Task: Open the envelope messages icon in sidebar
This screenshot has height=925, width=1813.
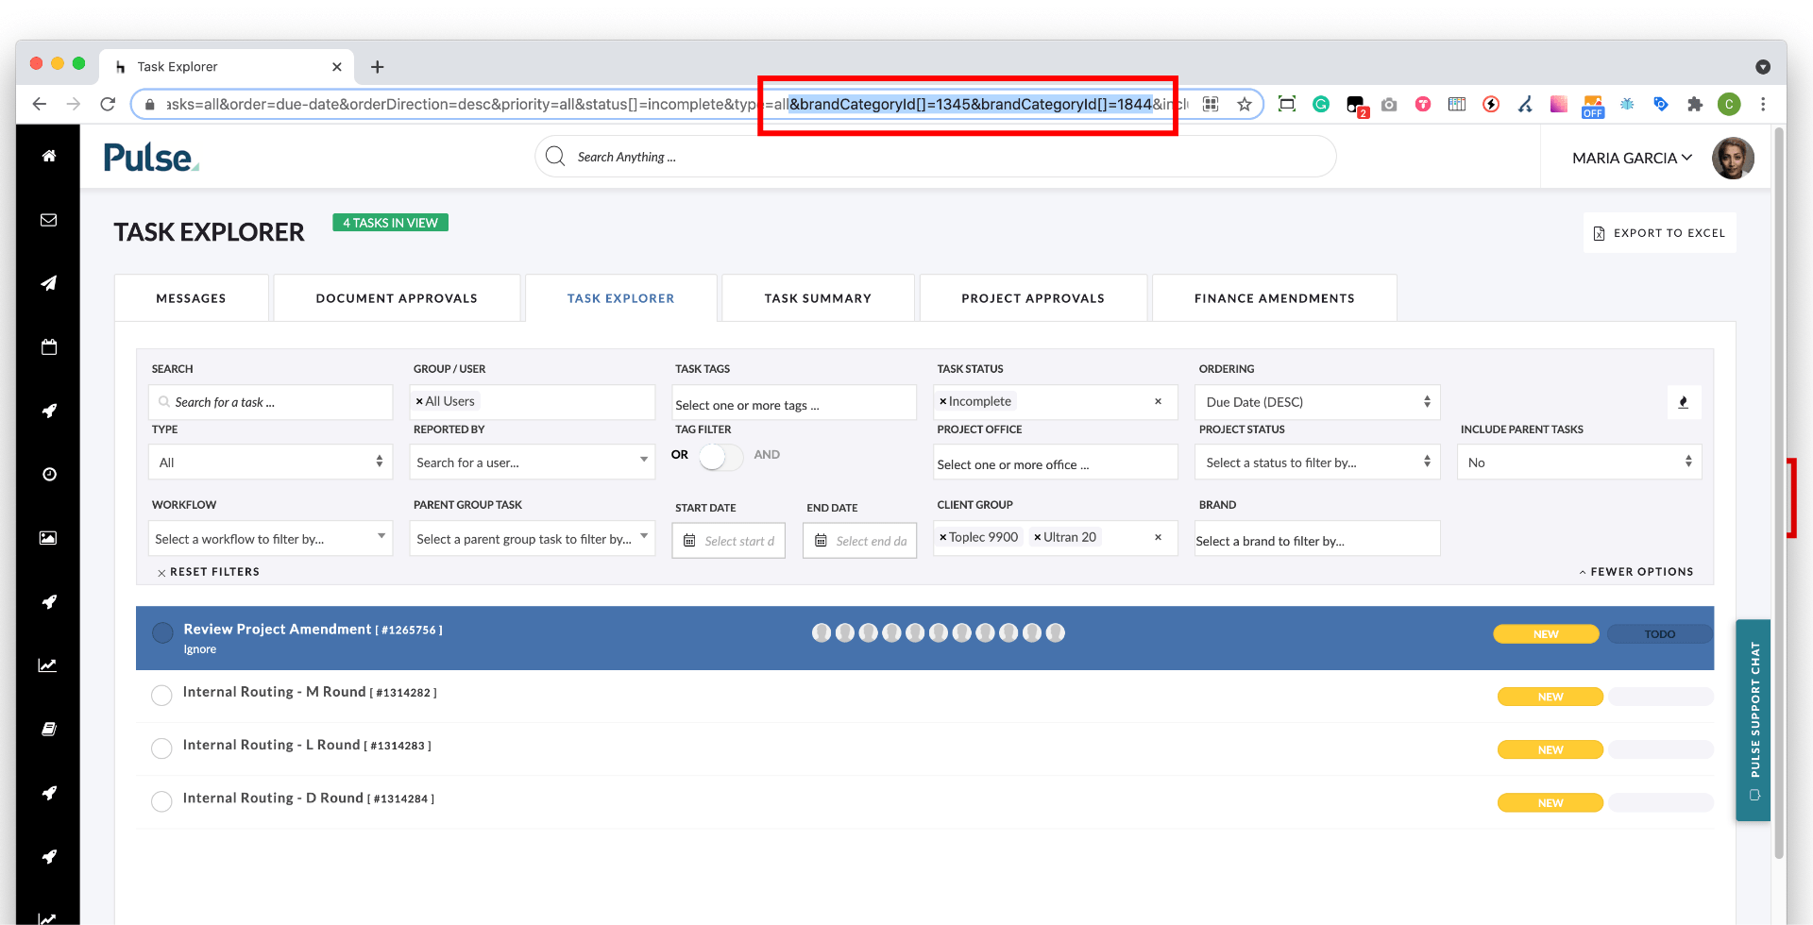Action: [x=49, y=220]
